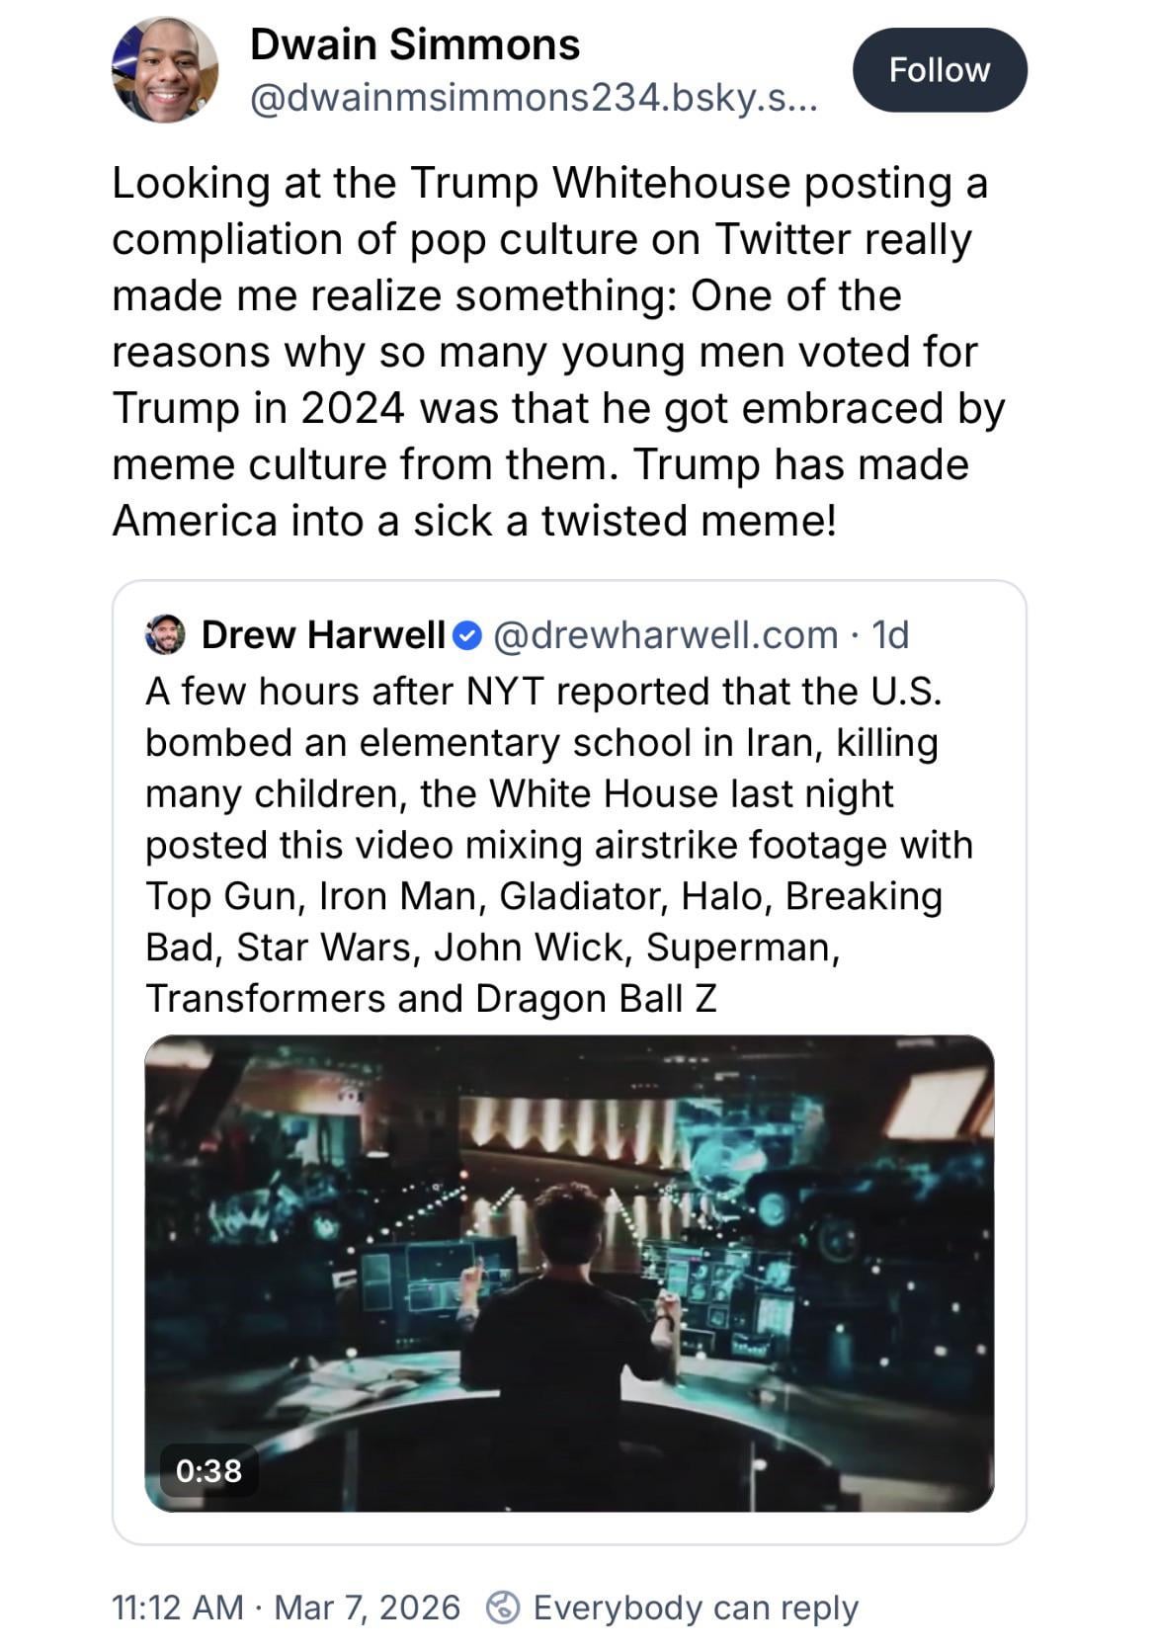Click the quoted post's 1d timestamp
Screen dimensions: 1156x1651
coord(890,634)
